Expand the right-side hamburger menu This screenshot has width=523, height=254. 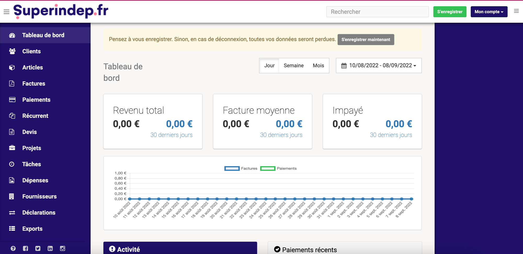click(516, 11)
